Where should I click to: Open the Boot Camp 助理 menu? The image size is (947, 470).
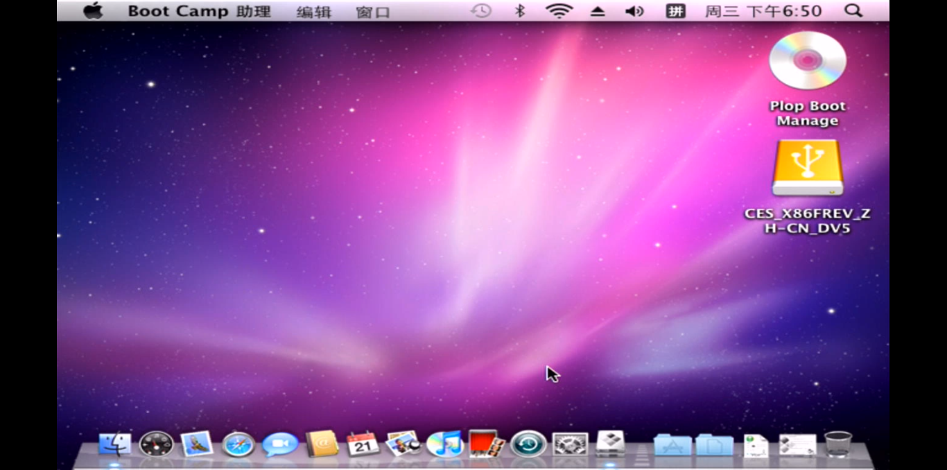click(200, 11)
